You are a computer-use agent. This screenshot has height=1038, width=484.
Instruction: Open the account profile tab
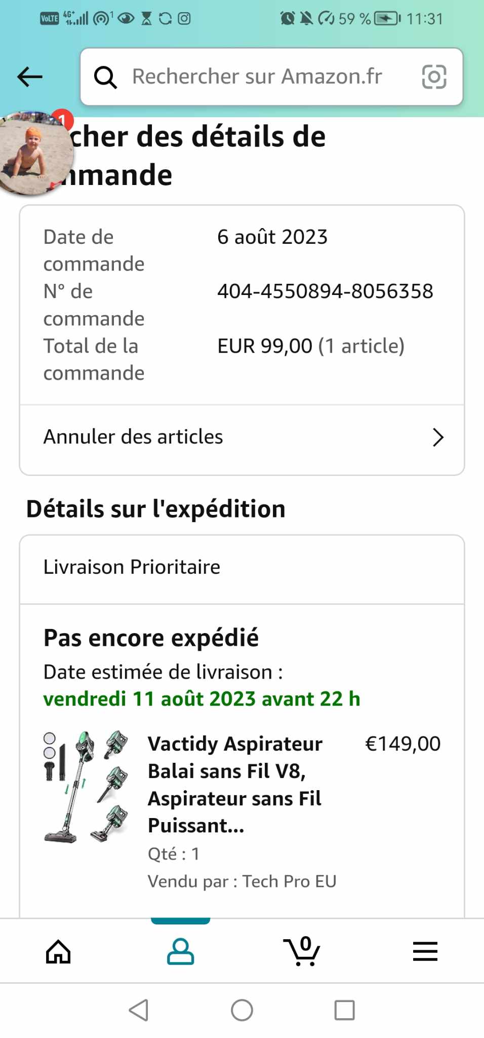(x=180, y=951)
